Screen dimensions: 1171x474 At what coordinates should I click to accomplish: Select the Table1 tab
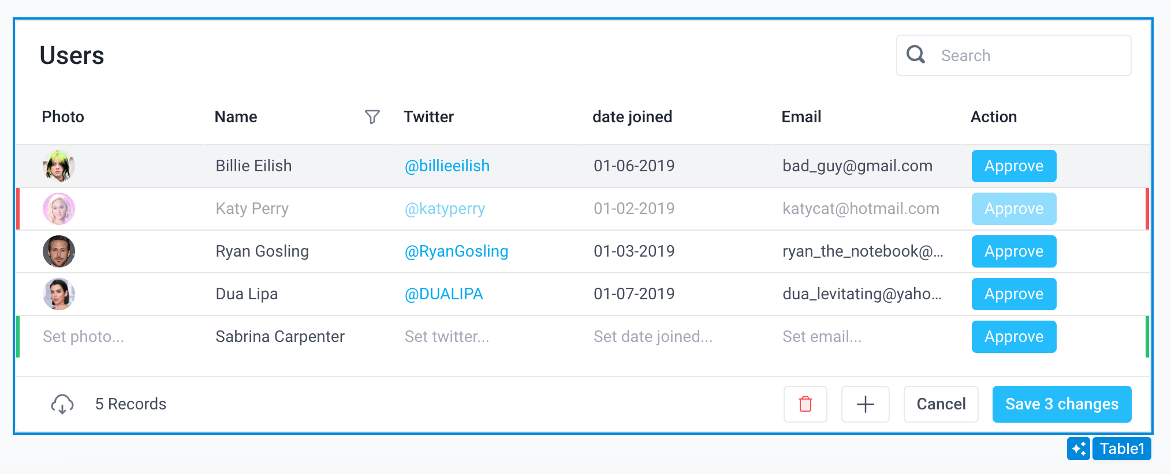pyautogui.click(x=1121, y=449)
